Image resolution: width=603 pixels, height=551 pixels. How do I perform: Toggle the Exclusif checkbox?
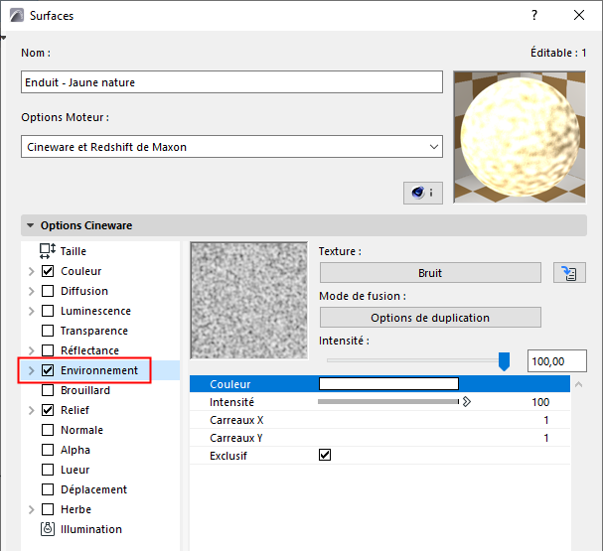(x=325, y=455)
